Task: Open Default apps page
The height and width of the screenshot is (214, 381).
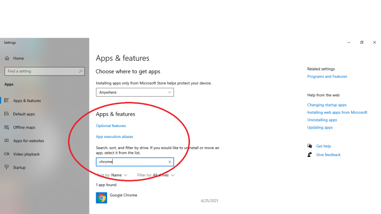Action: [24, 114]
